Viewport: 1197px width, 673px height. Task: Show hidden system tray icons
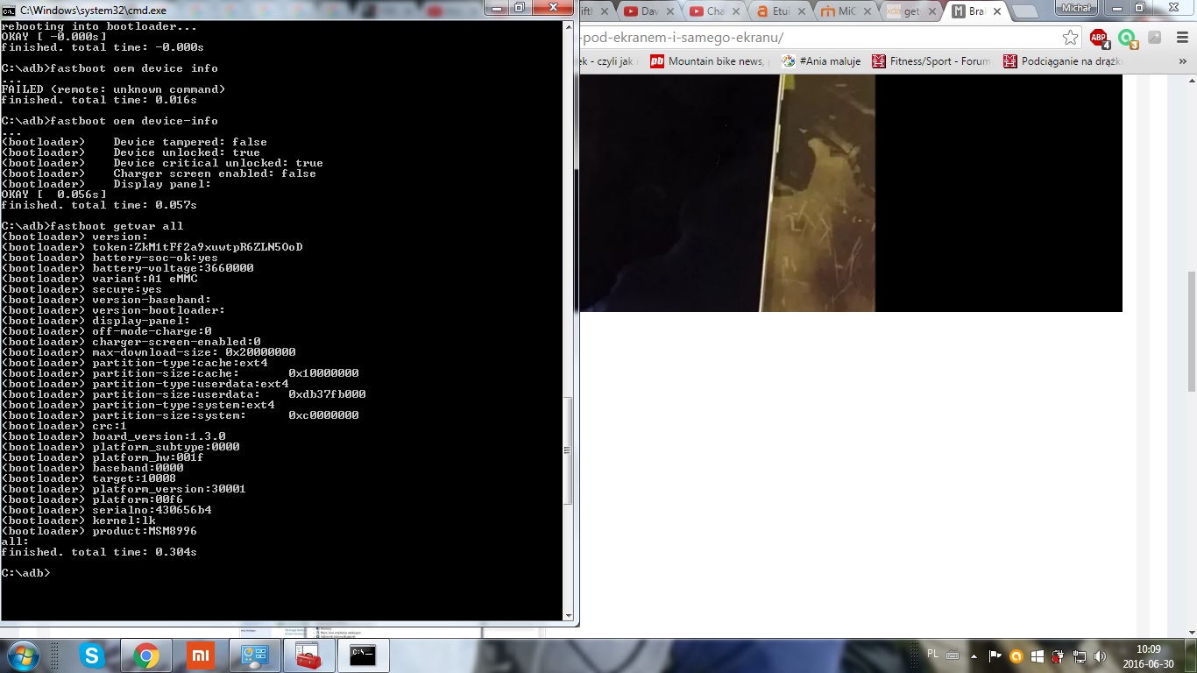click(974, 656)
